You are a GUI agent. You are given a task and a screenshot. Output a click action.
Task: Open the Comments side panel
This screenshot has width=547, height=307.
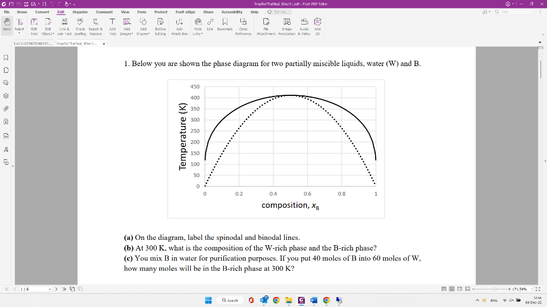pos(6,83)
